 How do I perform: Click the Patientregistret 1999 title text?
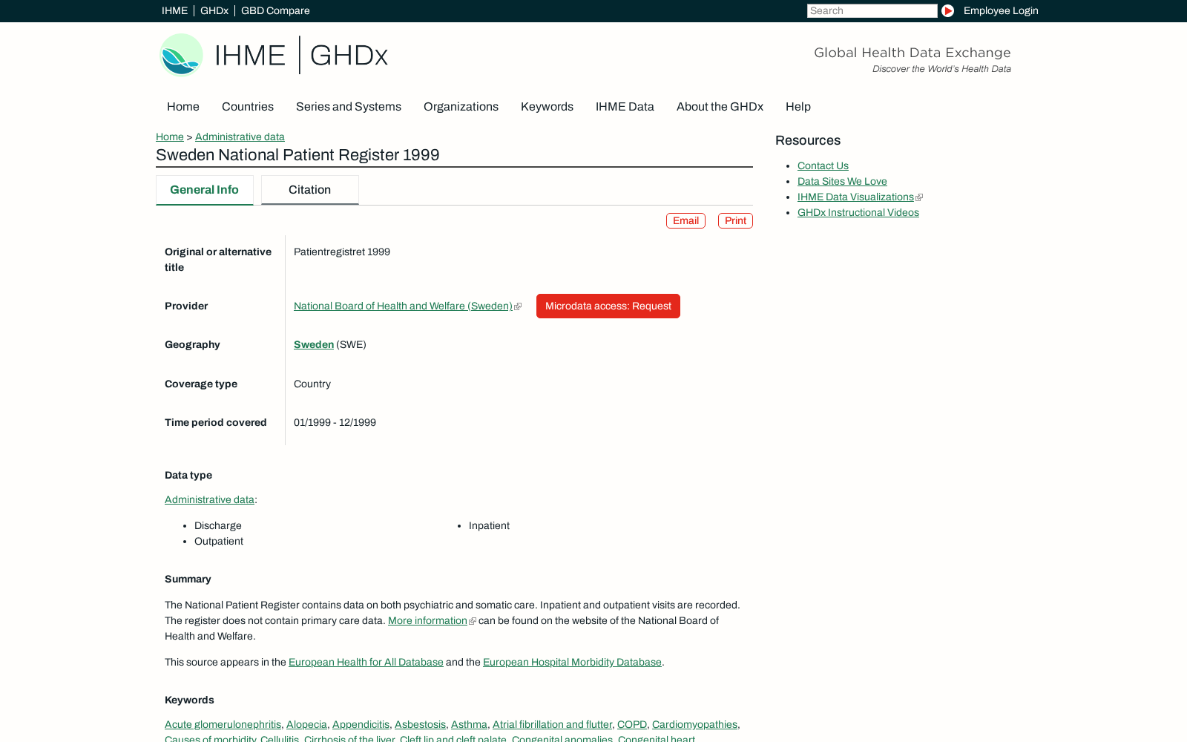pyautogui.click(x=342, y=252)
